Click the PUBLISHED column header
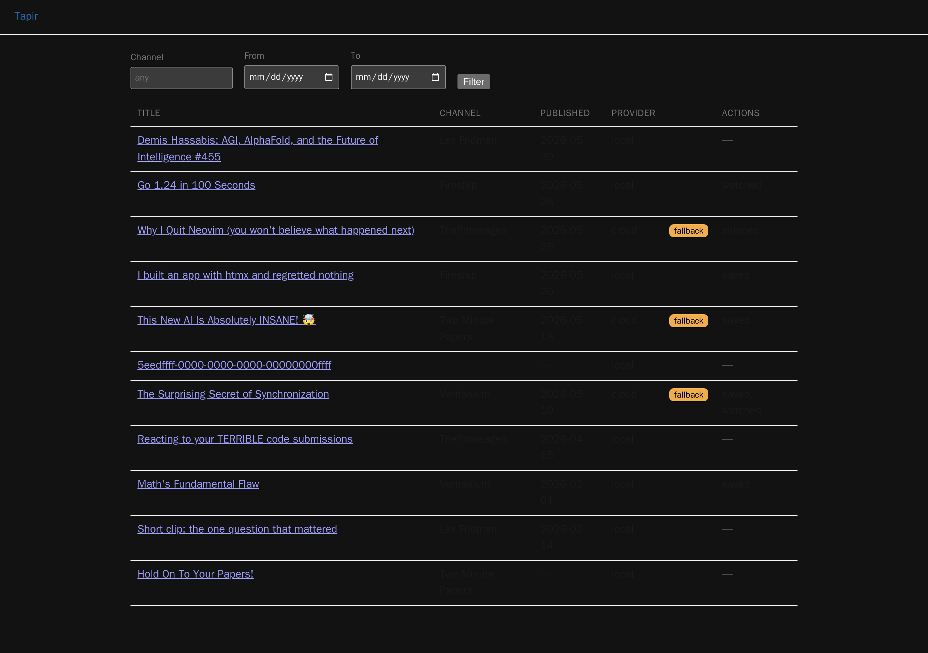Viewport: 928px width, 653px height. point(565,113)
